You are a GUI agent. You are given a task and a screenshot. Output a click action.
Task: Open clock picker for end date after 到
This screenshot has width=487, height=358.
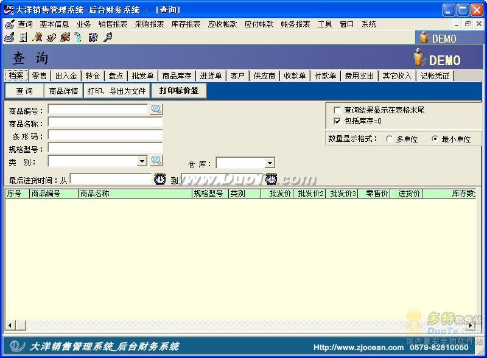[271, 180]
